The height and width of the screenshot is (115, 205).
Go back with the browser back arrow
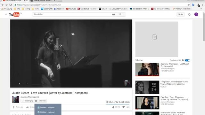pos(3,5)
